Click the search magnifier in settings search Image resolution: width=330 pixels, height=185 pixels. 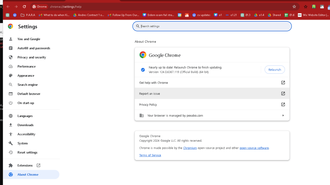click(x=138, y=26)
